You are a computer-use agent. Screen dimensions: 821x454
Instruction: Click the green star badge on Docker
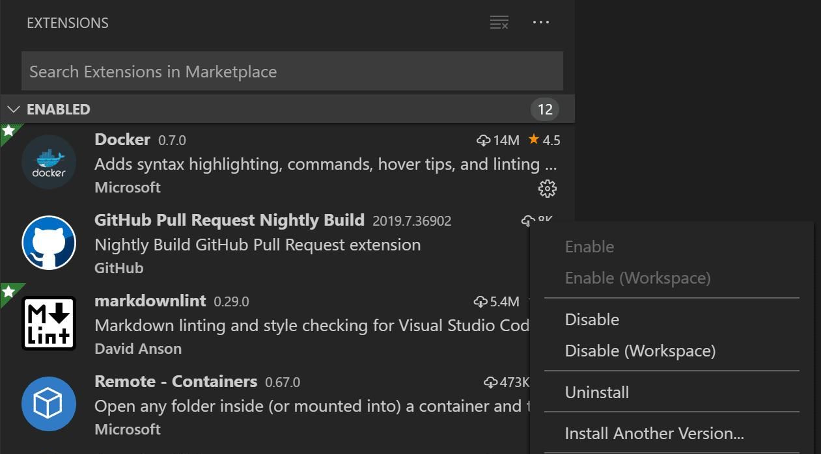point(9,131)
